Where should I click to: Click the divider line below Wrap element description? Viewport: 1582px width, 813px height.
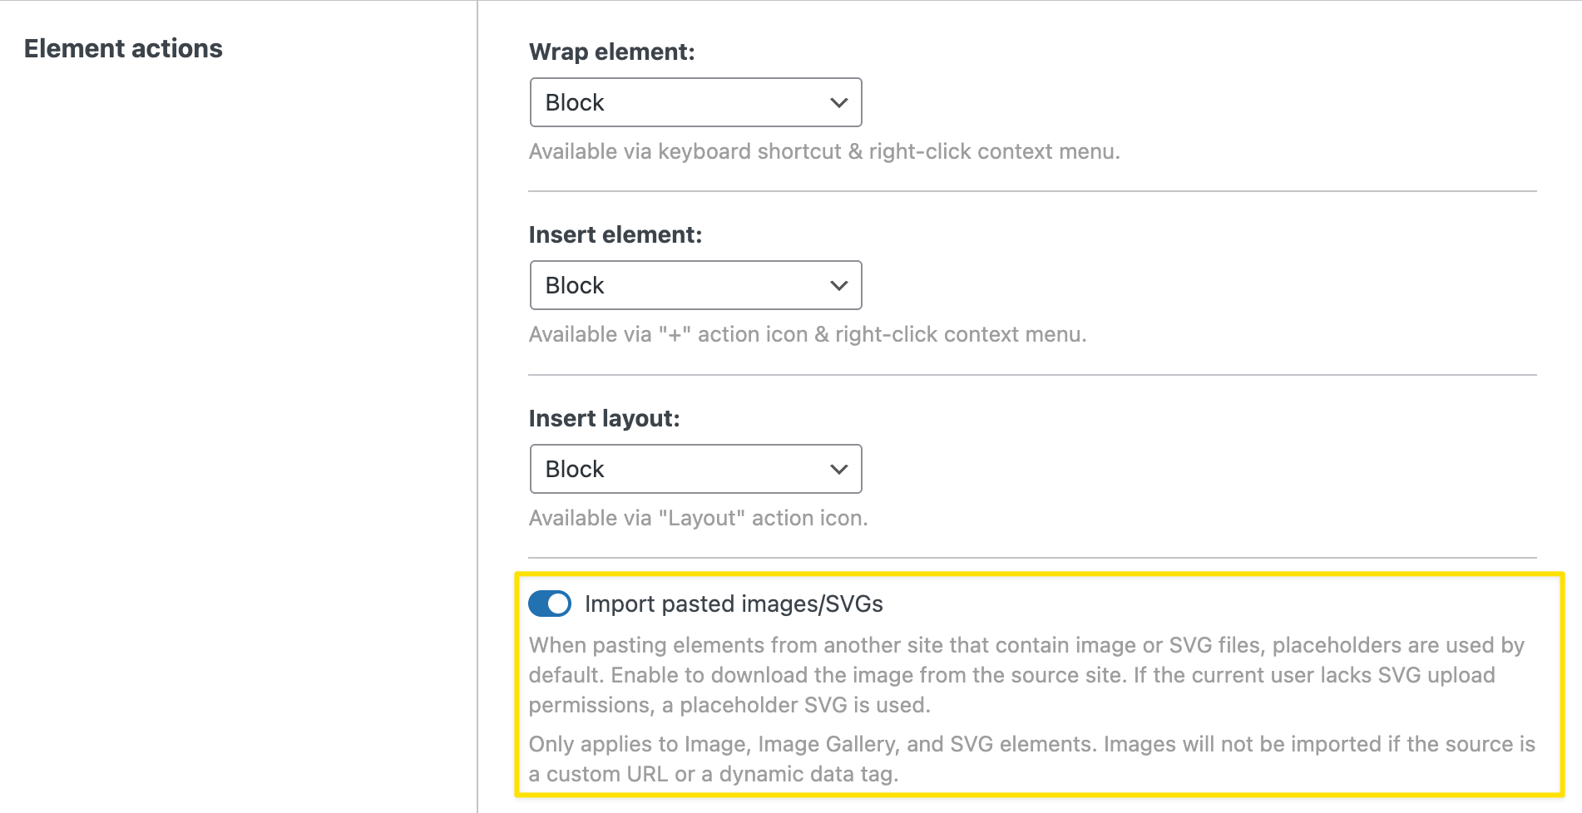click(1031, 191)
